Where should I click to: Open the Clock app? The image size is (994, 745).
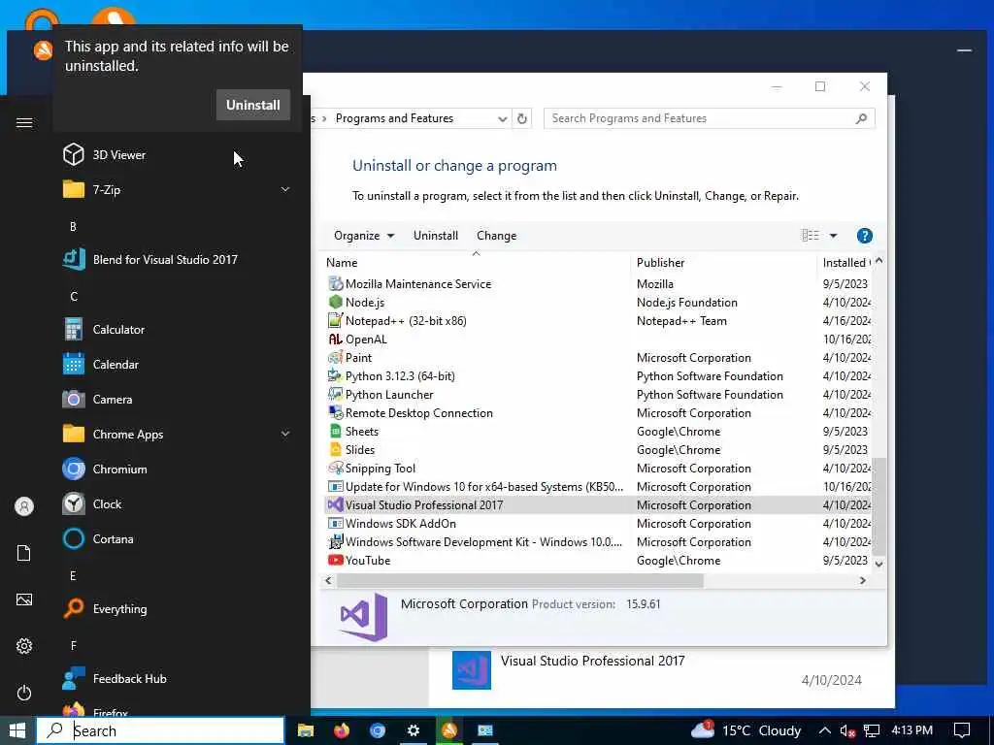[x=107, y=504]
